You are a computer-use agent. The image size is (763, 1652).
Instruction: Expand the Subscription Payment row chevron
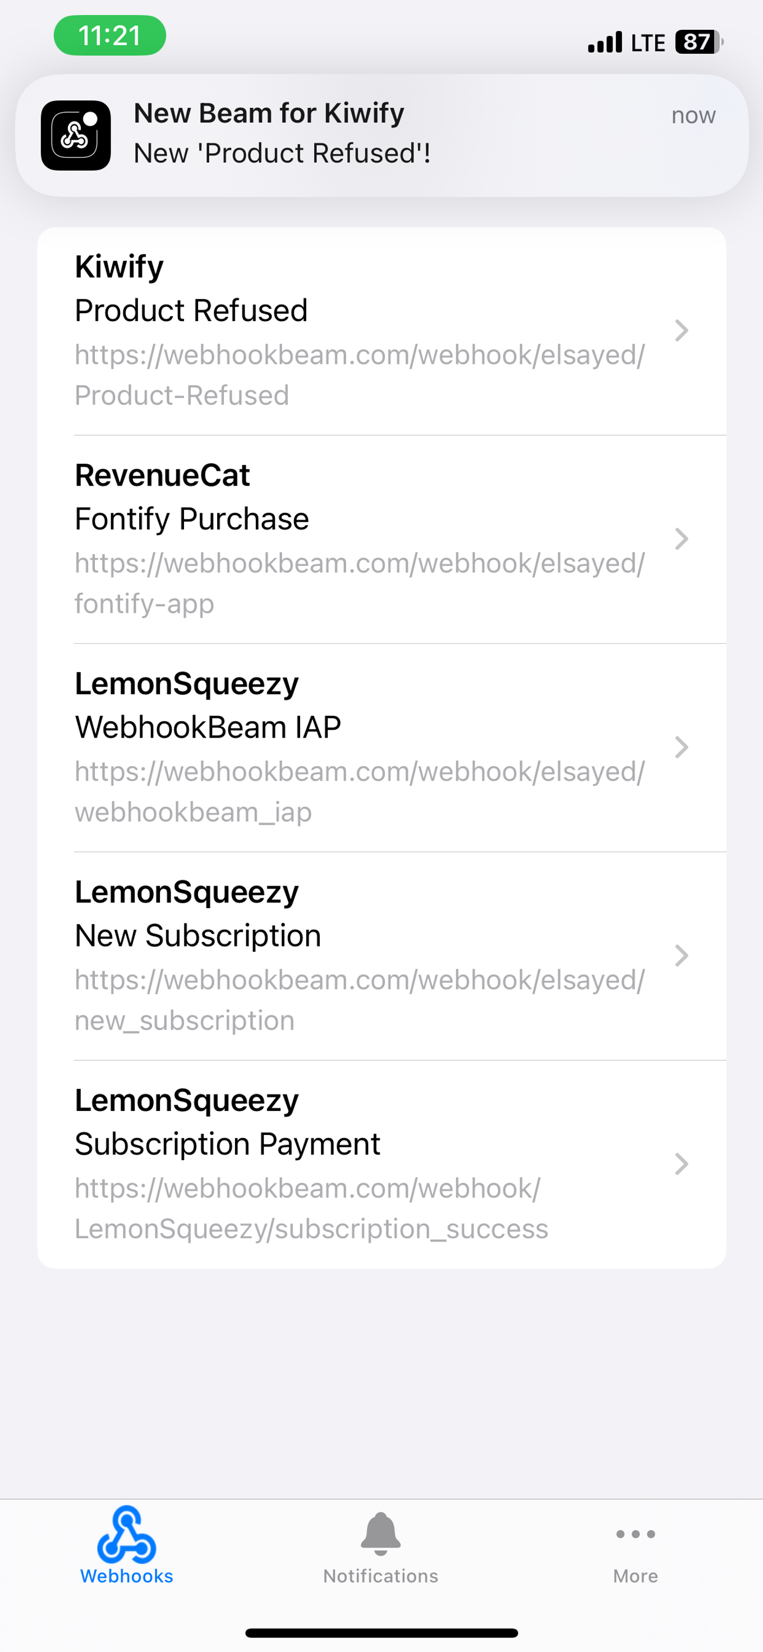[681, 1164]
